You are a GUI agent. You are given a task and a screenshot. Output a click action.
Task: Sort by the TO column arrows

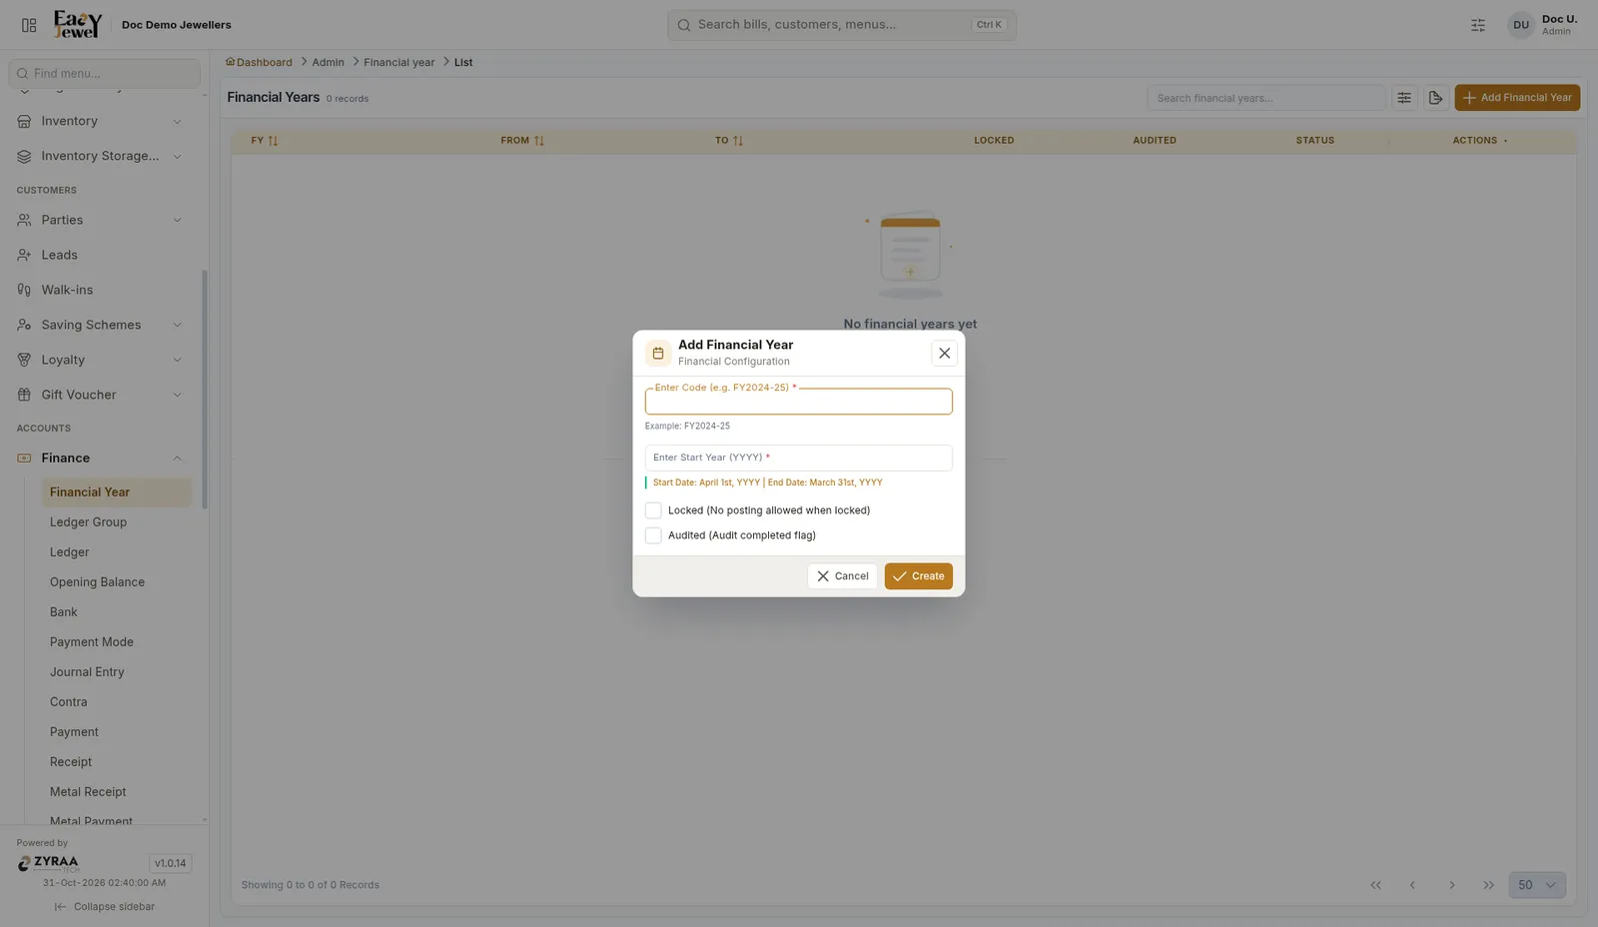click(x=738, y=141)
